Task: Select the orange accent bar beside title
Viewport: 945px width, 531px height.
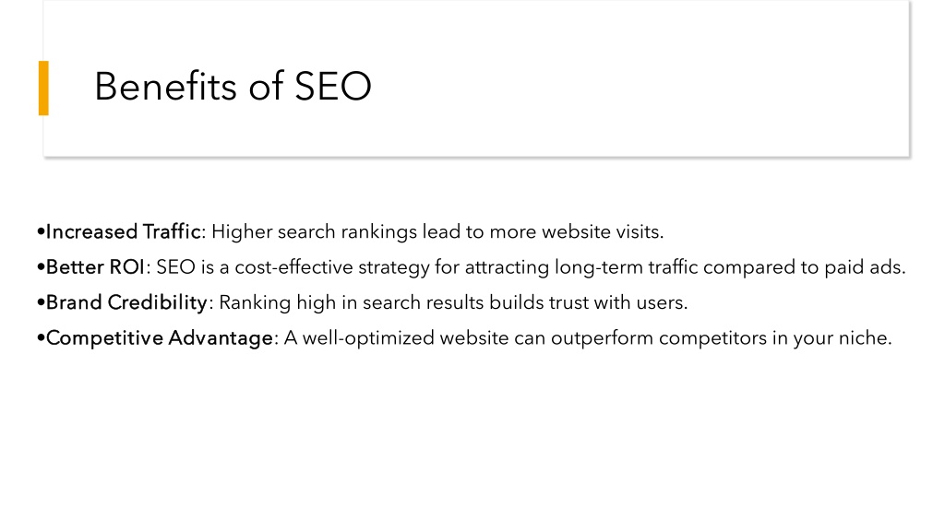Action: tap(43, 88)
